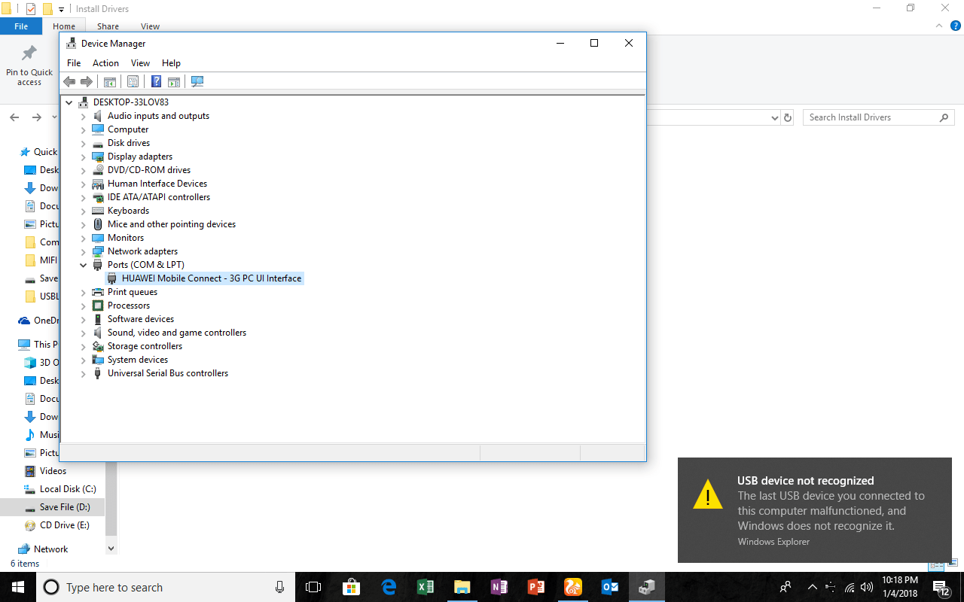Click the Audio inputs and outputs speaker icon

98,116
